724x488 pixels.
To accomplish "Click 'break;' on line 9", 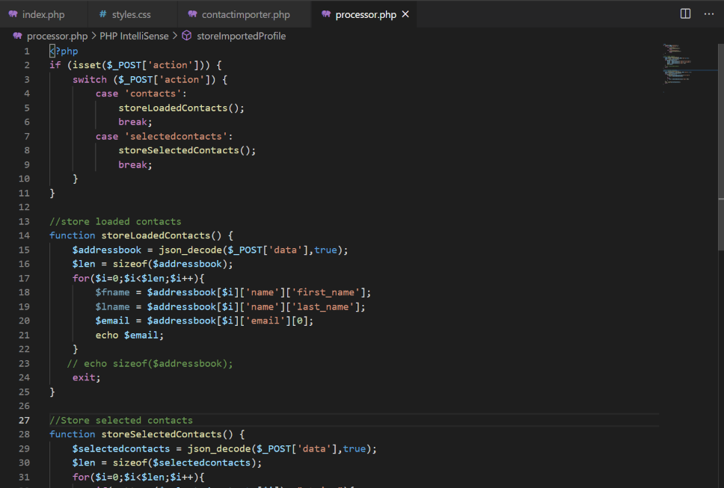I will (x=135, y=164).
